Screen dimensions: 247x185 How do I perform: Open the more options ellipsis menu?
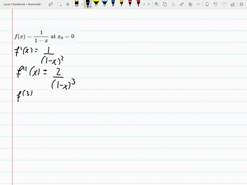point(199,4)
